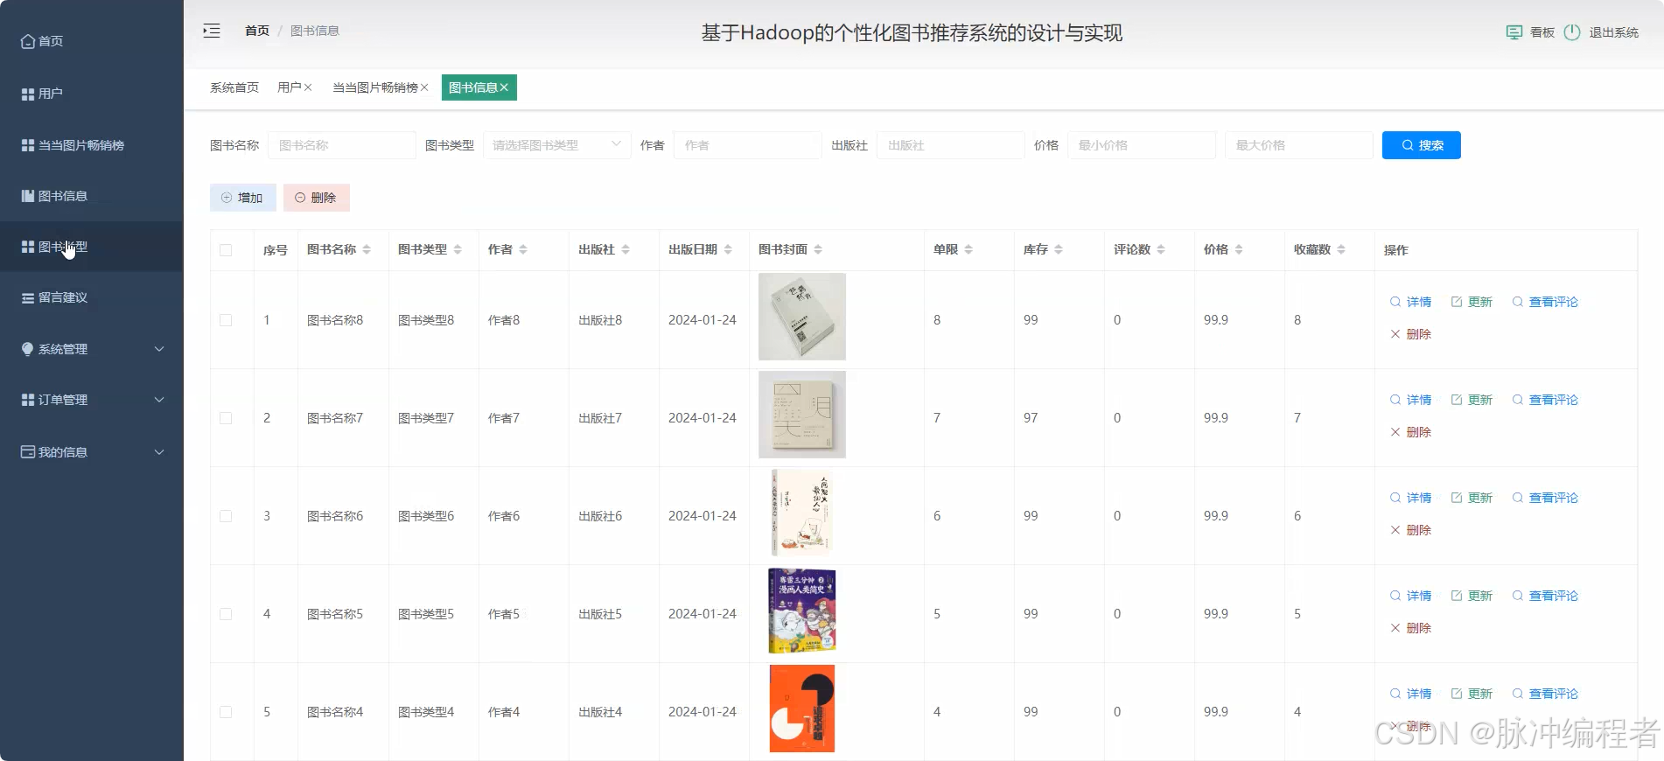
Task: Click 删除 in the 图书名称6 row
Action: click(x=1411, y=530)
